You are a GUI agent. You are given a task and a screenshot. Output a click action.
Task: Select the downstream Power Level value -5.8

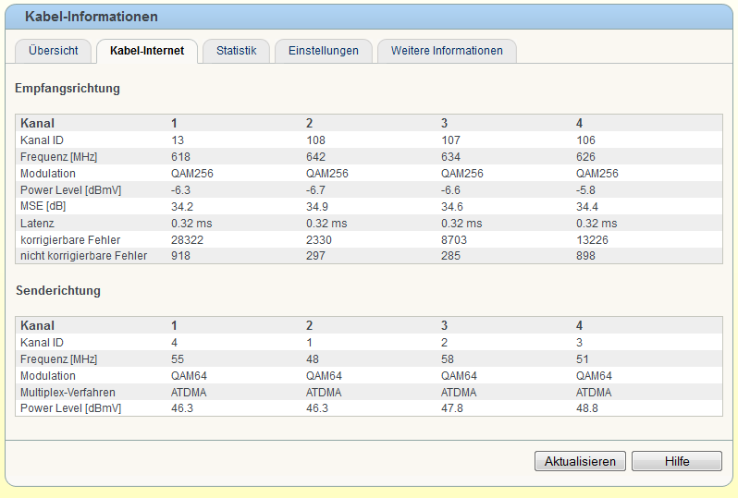pos(587,189)
